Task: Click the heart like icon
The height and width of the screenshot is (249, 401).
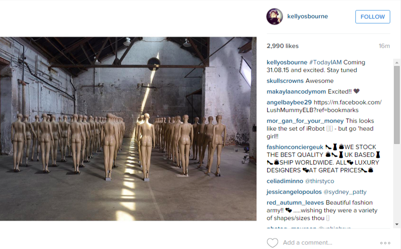Action: [272, 243]
